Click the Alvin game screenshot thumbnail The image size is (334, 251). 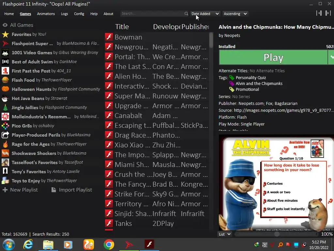(276, 183)
